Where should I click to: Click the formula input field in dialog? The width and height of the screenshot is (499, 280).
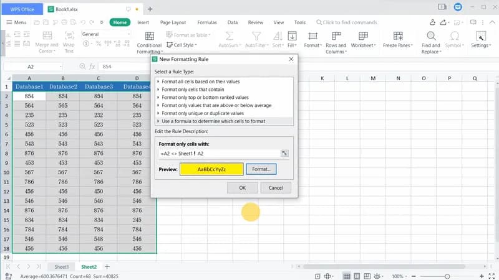pos(220,154)
